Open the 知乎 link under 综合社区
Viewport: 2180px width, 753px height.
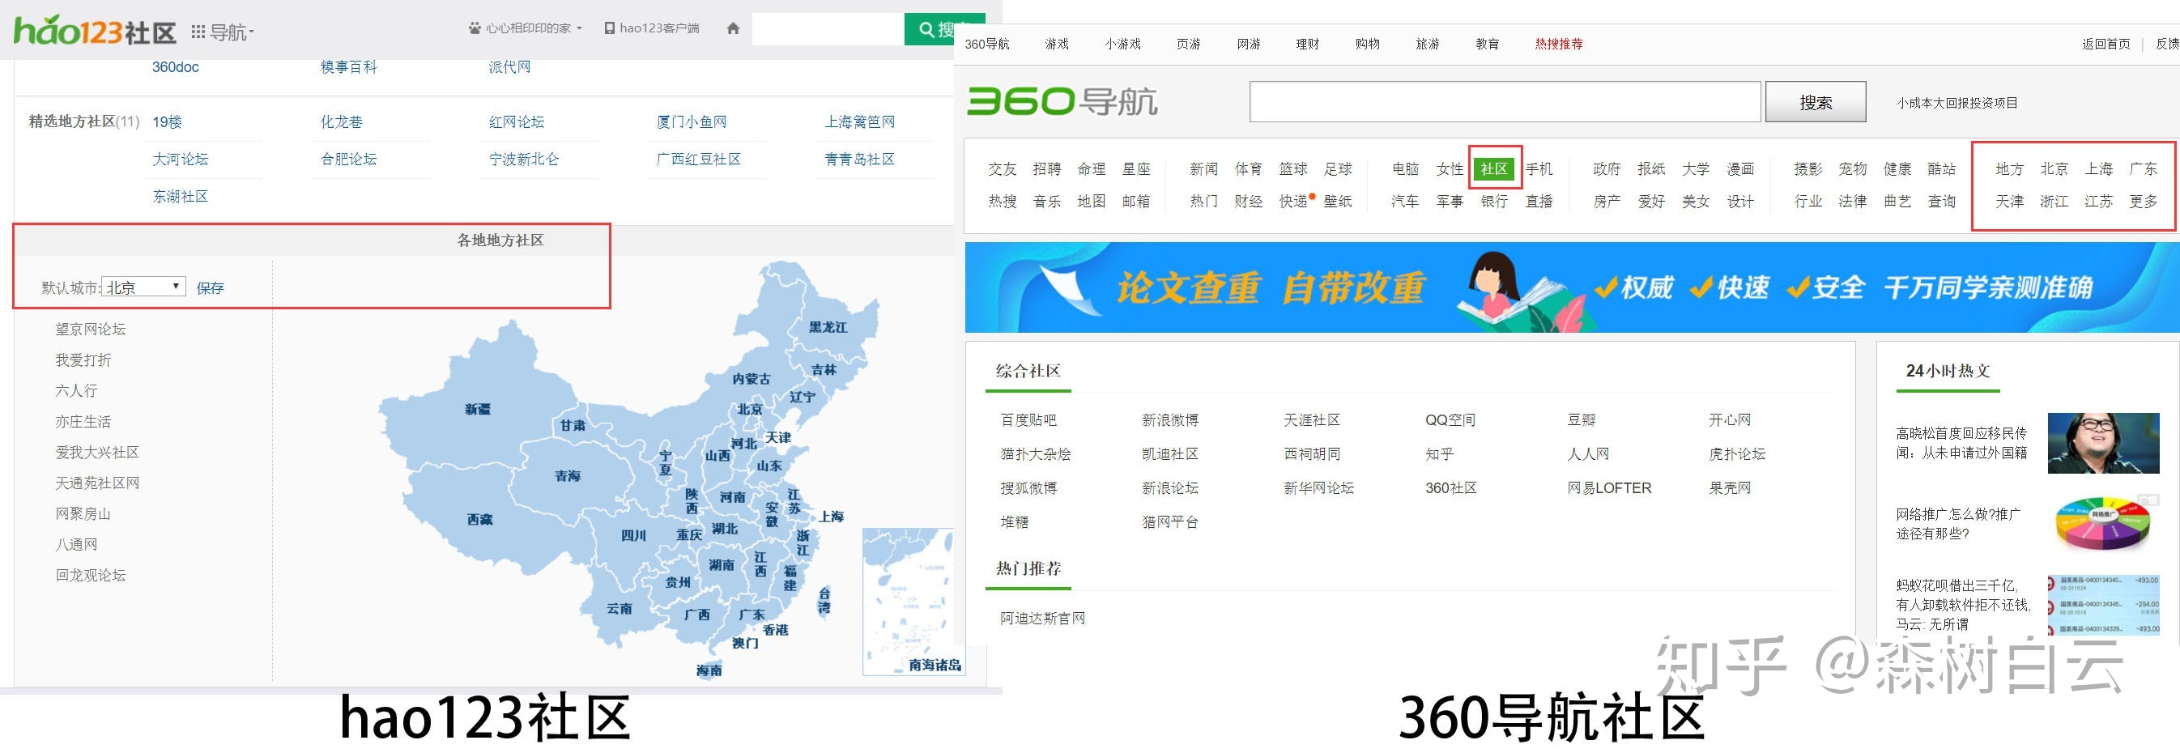[1440, 453]
